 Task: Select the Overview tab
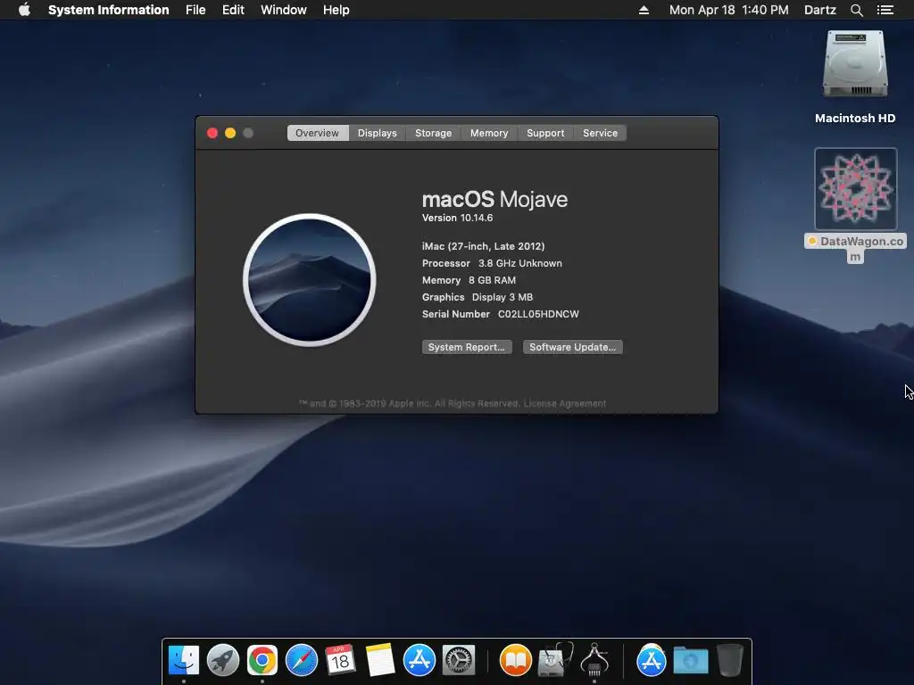[x=317, y=133]
